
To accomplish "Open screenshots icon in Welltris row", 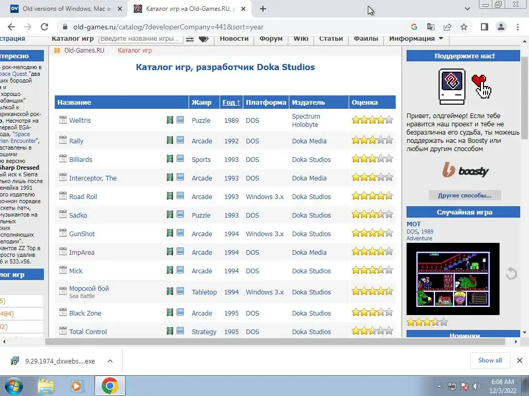I will (180, 120).
